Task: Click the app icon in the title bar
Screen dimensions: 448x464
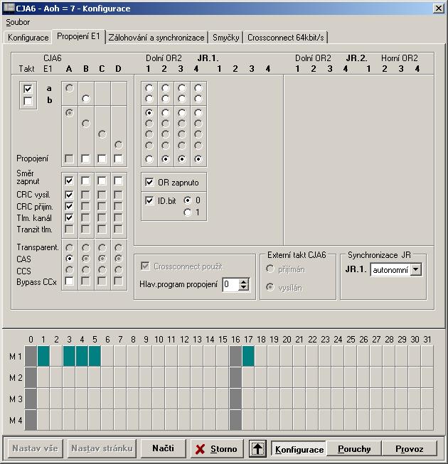Action: pos(9,8)
